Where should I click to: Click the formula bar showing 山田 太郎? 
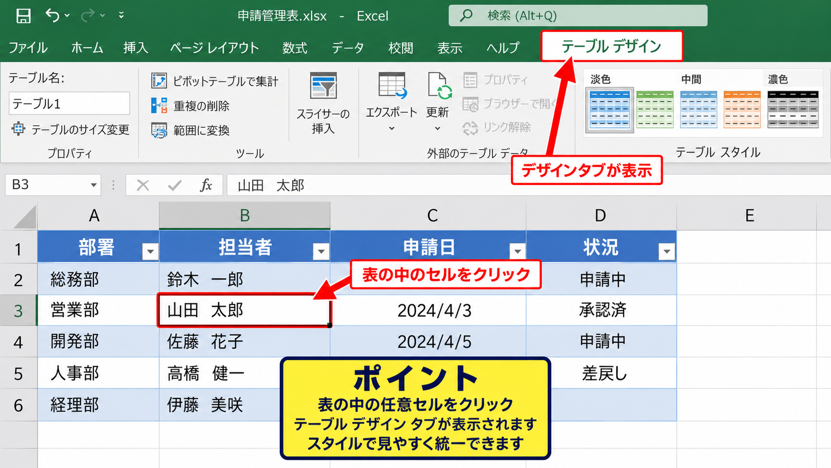tap(528, 186)
